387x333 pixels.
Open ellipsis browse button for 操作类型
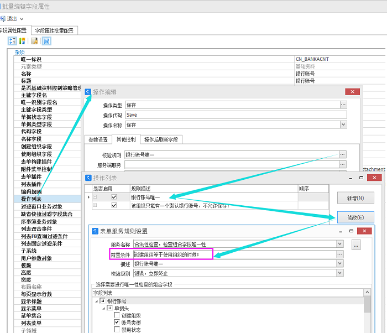[x=343, y=105]
